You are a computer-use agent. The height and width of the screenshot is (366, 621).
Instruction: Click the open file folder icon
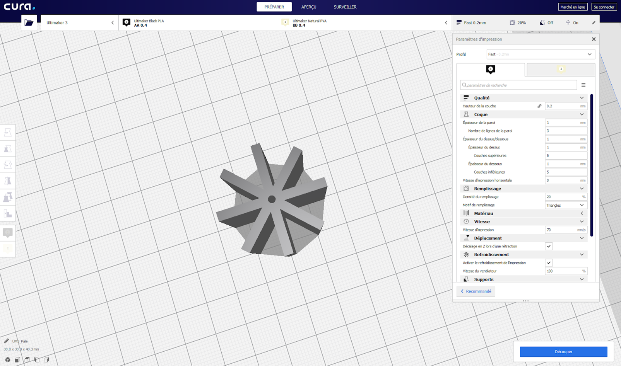tap(29, 23)
